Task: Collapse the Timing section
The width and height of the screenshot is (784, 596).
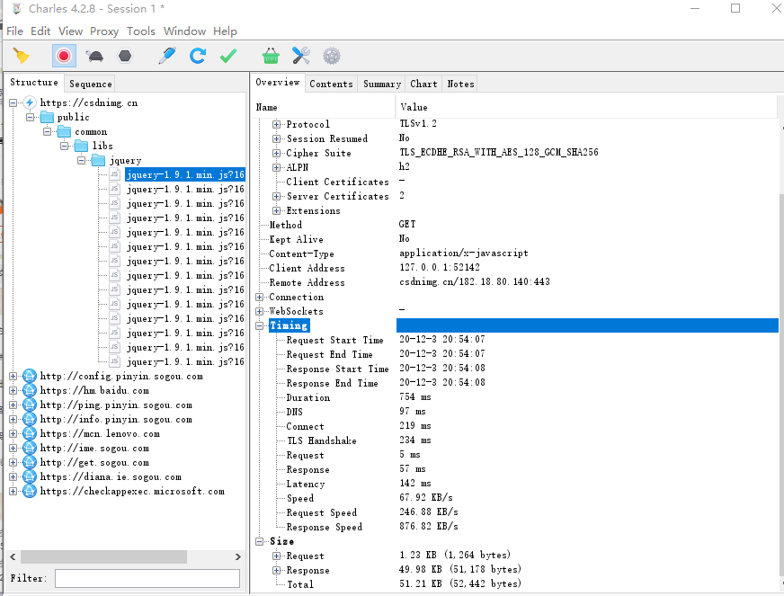Action: pos(259,325)
